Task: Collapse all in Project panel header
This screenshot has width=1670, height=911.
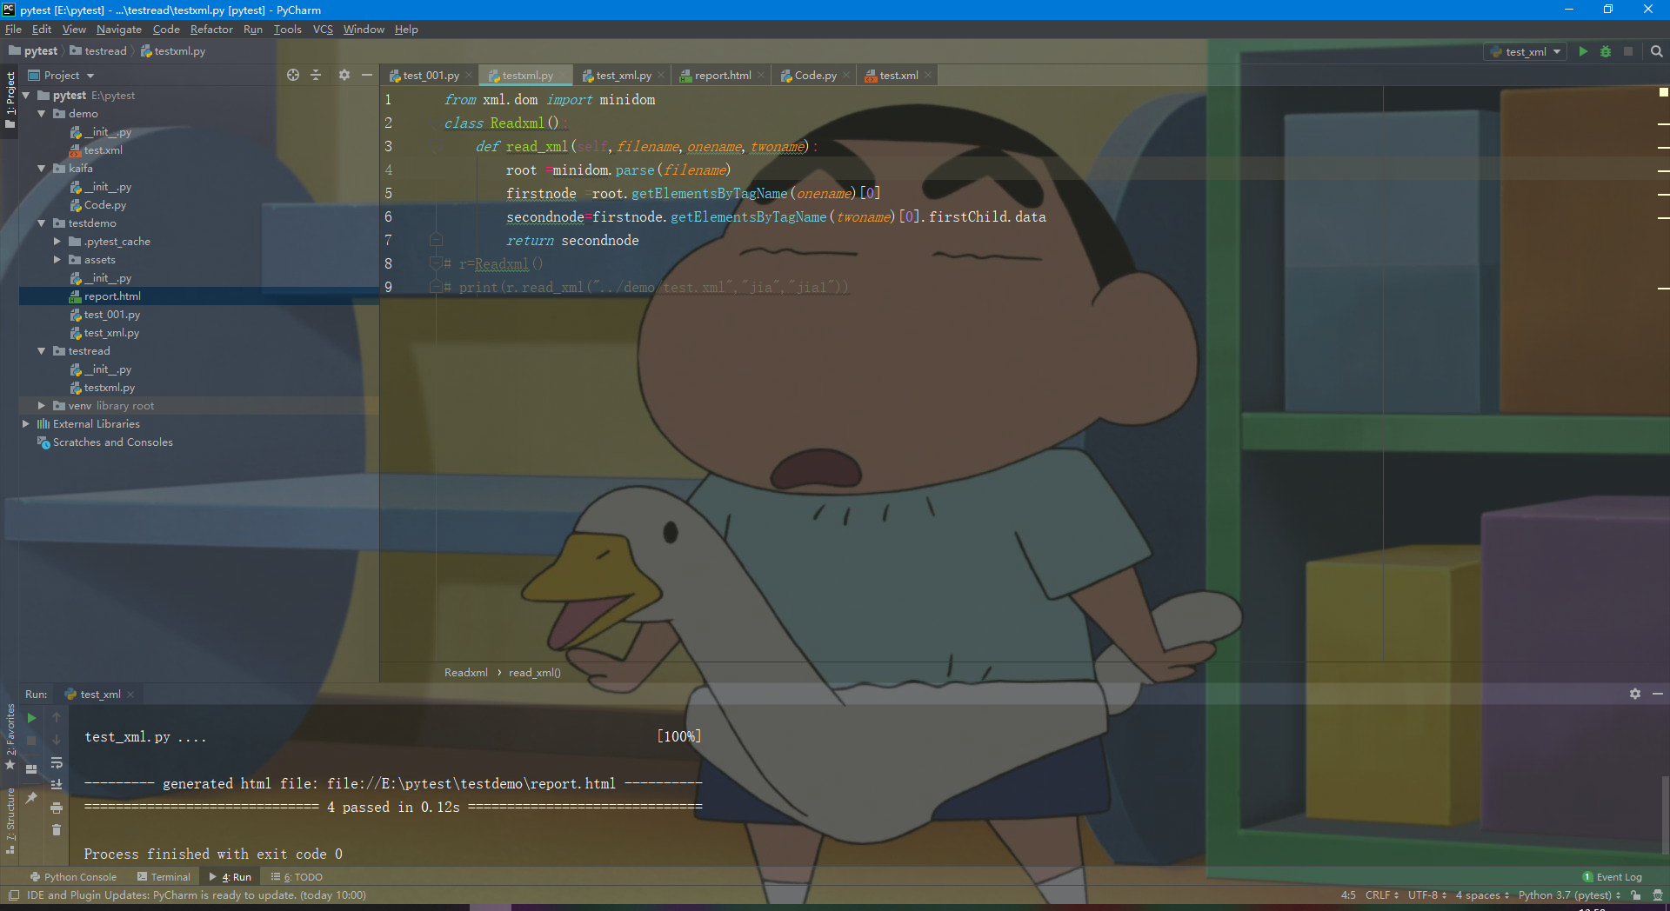Action: coord(316,75)
